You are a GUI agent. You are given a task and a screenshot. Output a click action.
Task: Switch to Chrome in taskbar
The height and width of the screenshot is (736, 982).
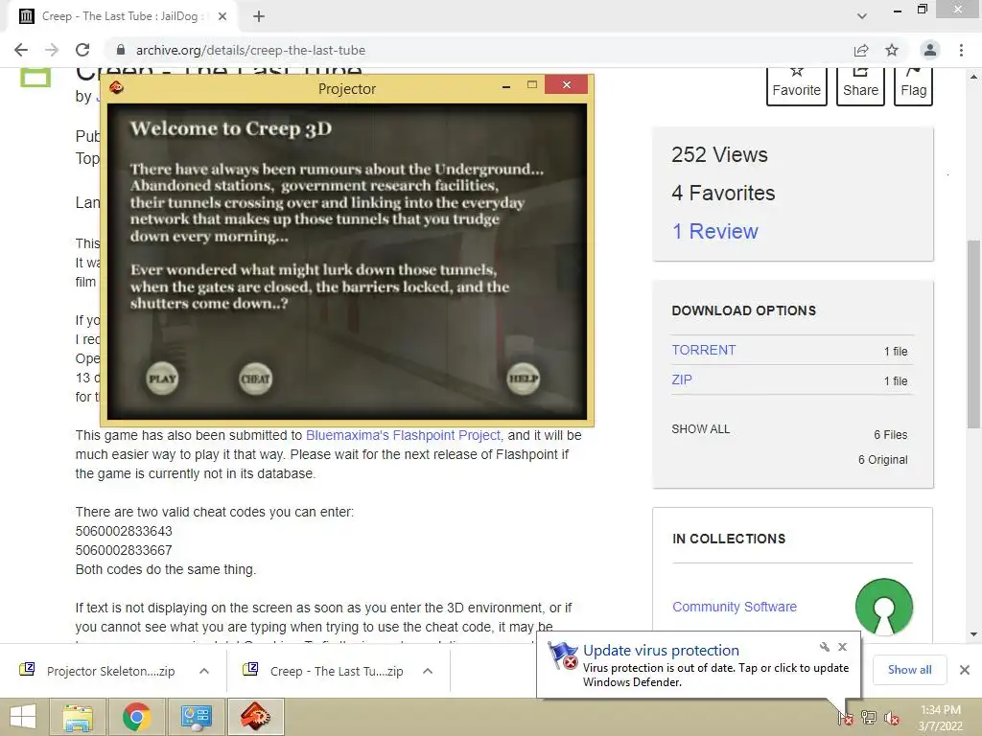click(x=136, y=717)
